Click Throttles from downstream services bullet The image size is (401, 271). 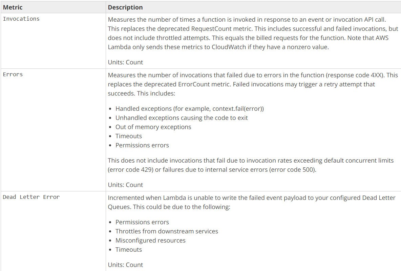(167, 231)
